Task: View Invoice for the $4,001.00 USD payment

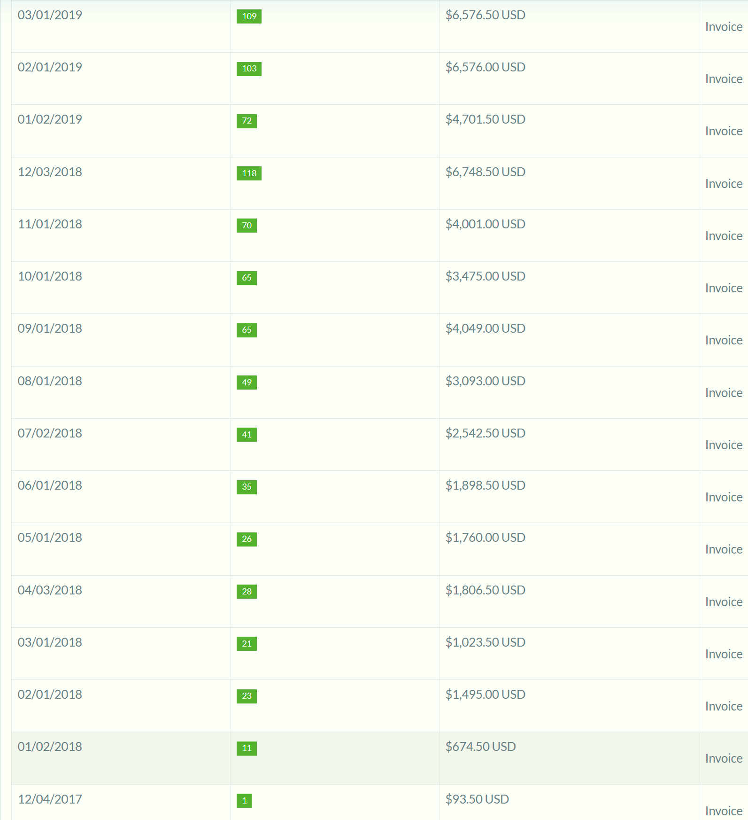Action: pos(723,236)
